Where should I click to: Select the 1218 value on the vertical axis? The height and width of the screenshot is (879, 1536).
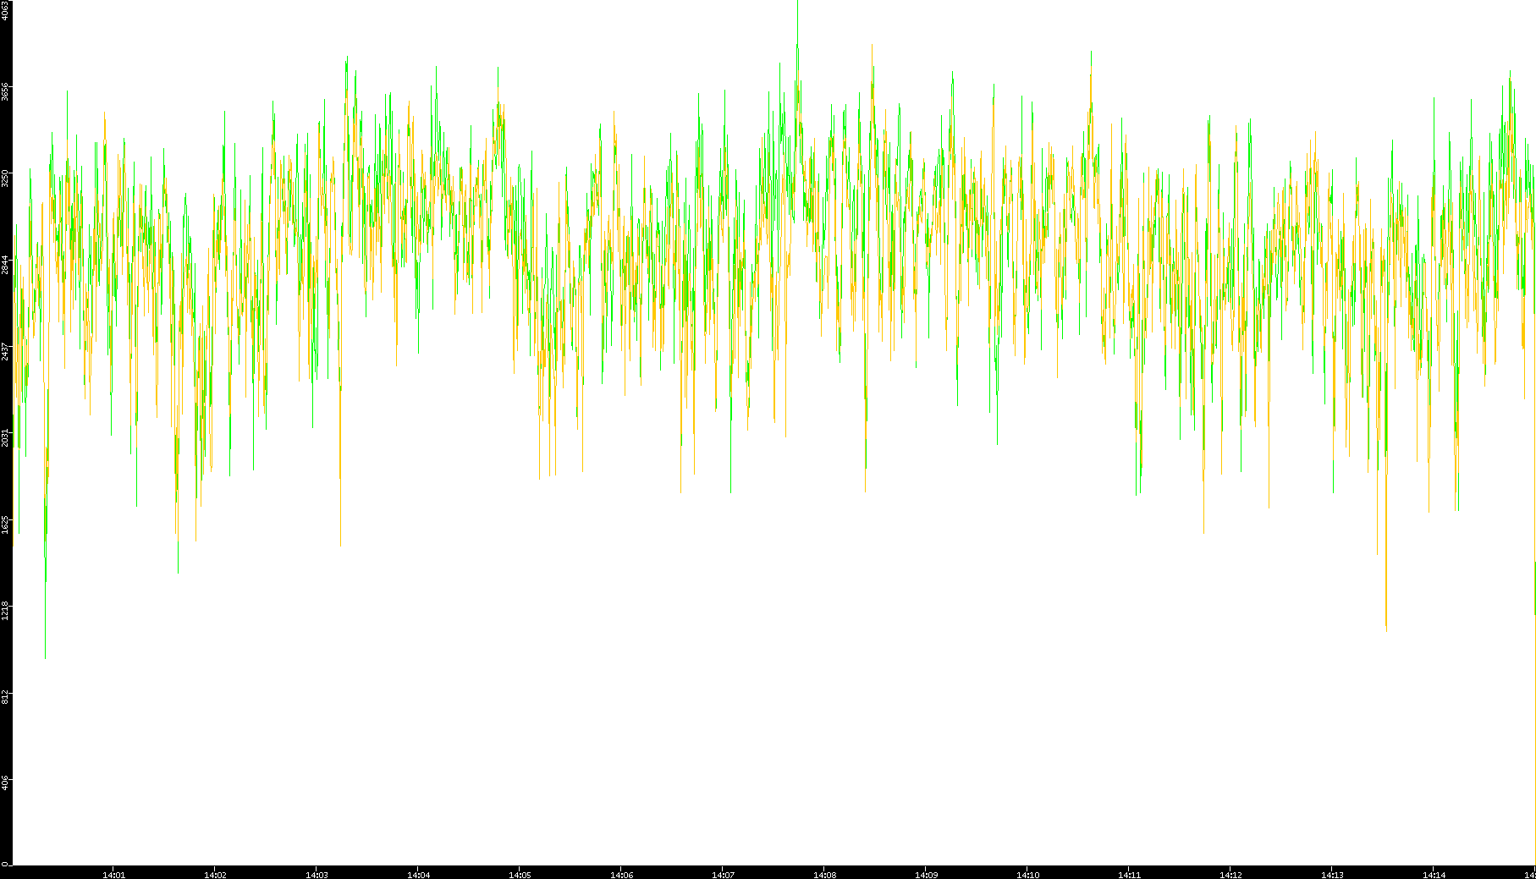click(5, 610)
